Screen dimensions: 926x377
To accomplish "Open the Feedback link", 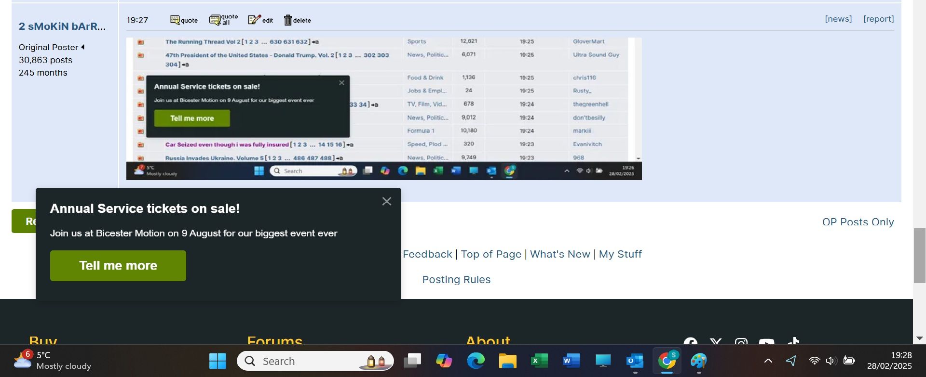I will pos(427,254).
